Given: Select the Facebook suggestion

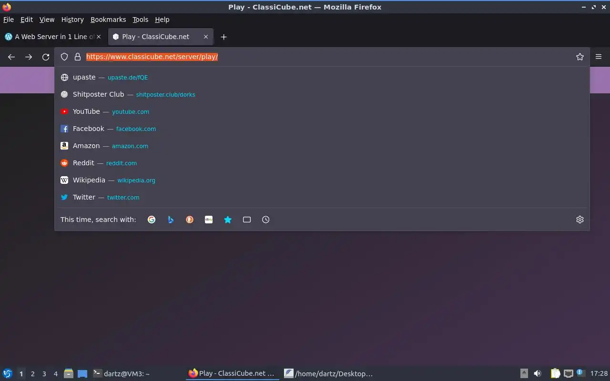Looking at the screenshot, I should [322, 129].
